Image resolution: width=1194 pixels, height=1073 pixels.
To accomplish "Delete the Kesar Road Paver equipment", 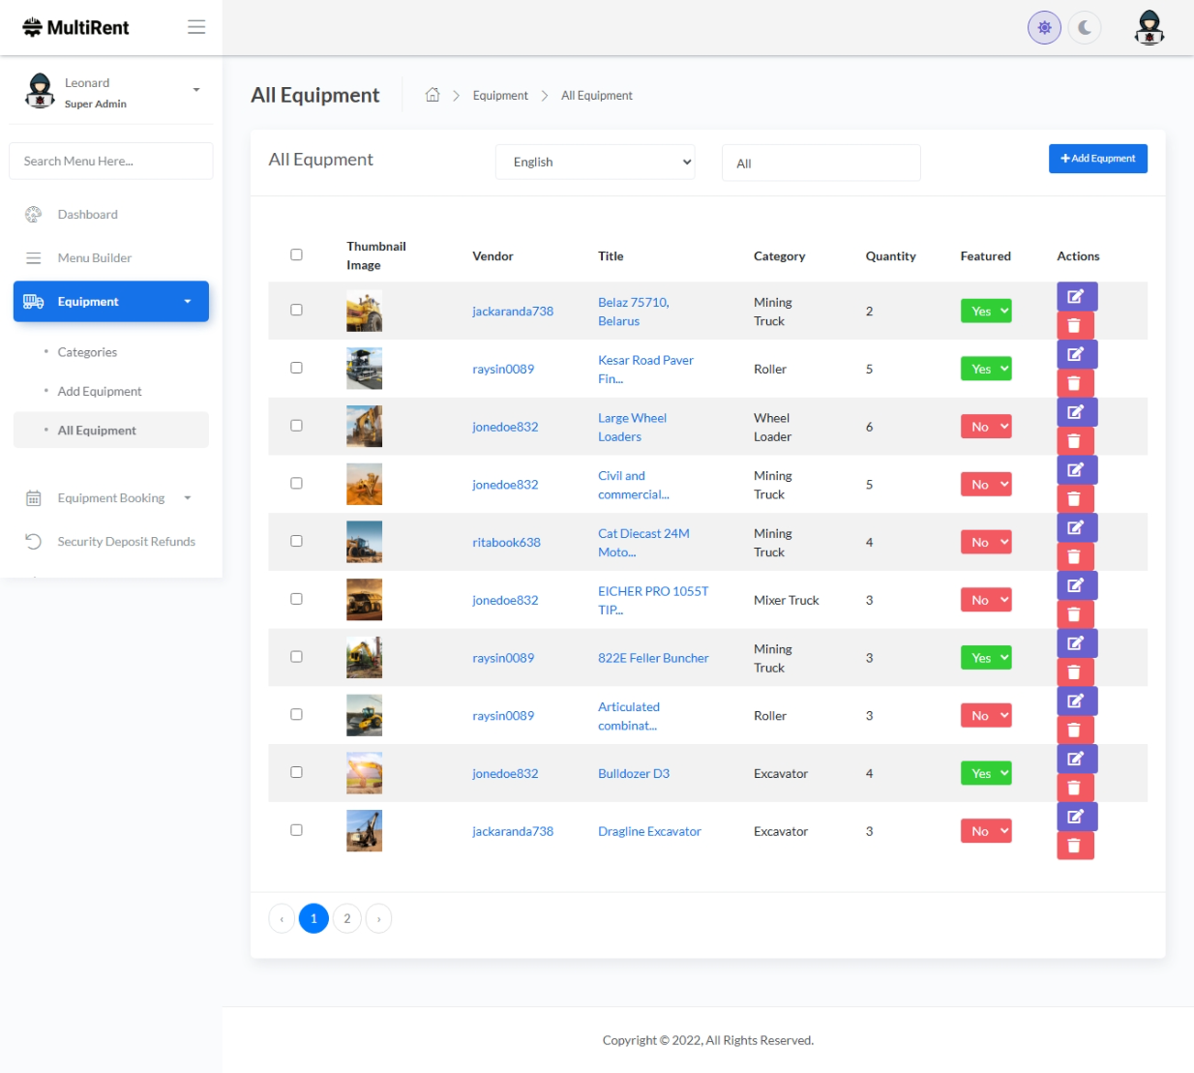I will (x=1074, y=383).
